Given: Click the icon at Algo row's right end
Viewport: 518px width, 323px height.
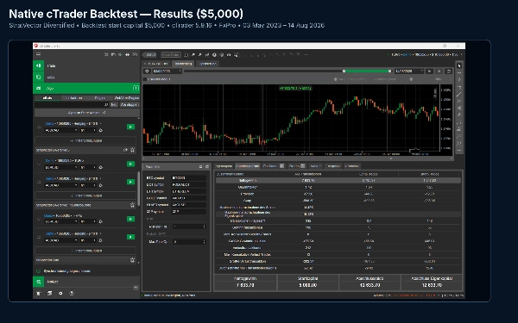Looking at the screenshot, I should (x=136, y=88).
